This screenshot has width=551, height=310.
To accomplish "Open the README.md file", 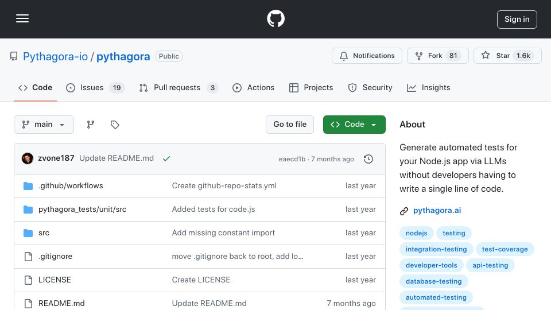I will point(61,303).
